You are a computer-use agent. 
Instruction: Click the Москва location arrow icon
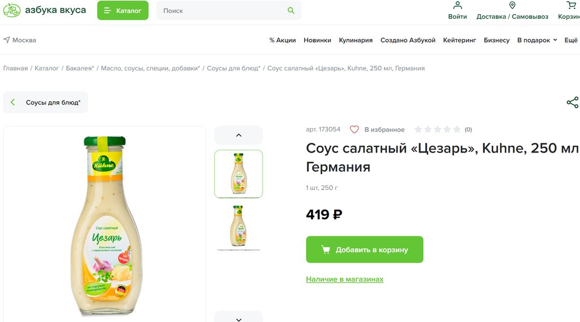(7, 40)
